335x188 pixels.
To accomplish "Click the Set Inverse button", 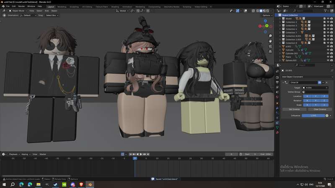I will [x=294, y=109].
